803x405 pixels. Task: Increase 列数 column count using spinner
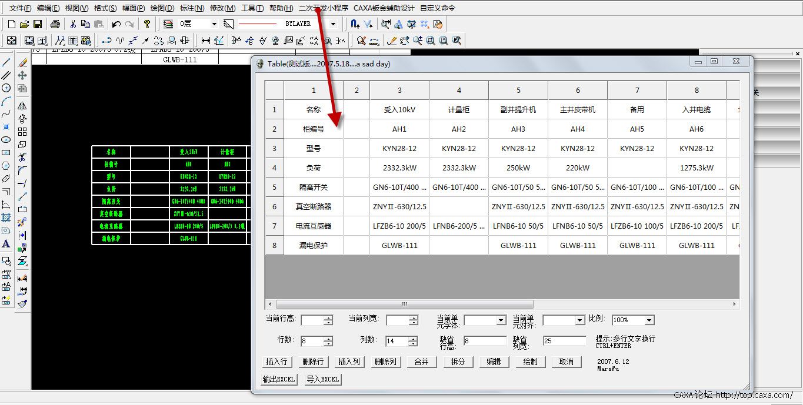414,339
